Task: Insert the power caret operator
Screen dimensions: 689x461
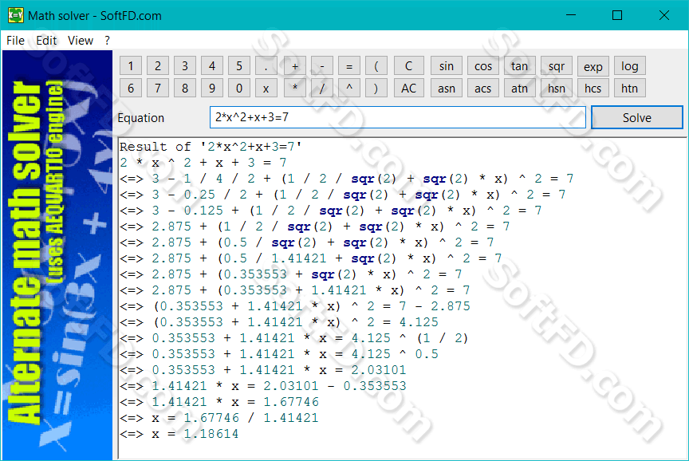Action: tap(349, 88)
